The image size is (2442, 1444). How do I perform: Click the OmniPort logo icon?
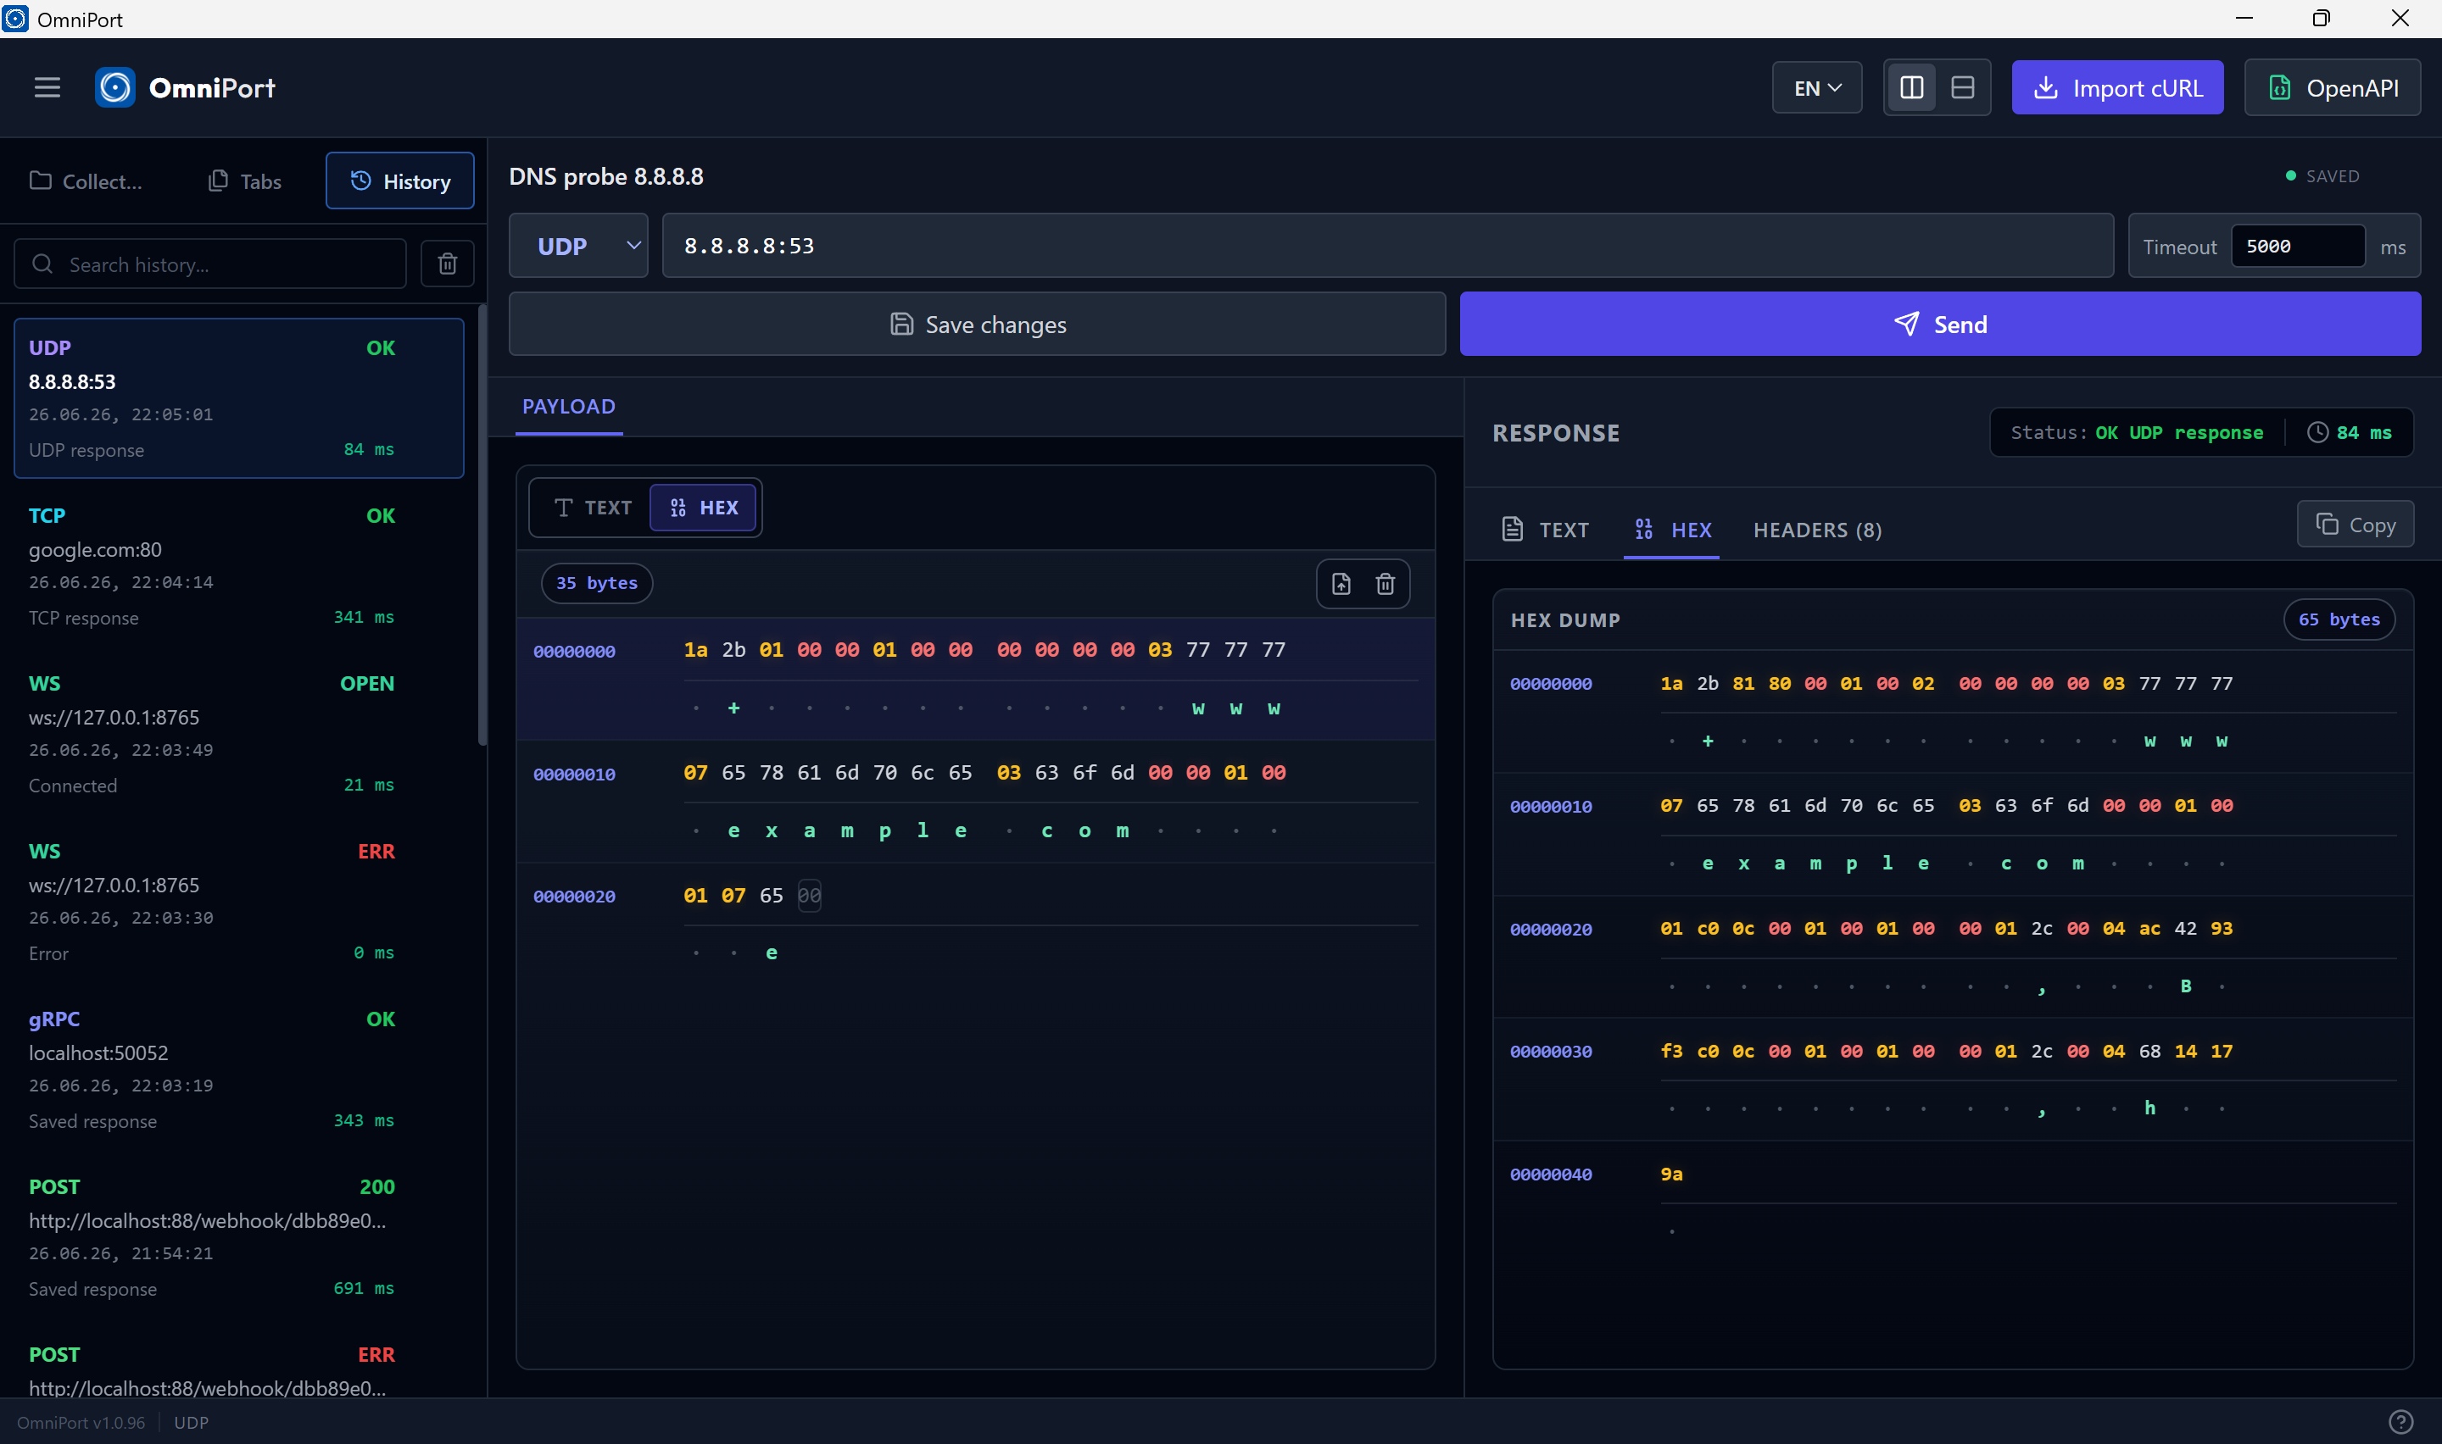click(x=114, y=87)
